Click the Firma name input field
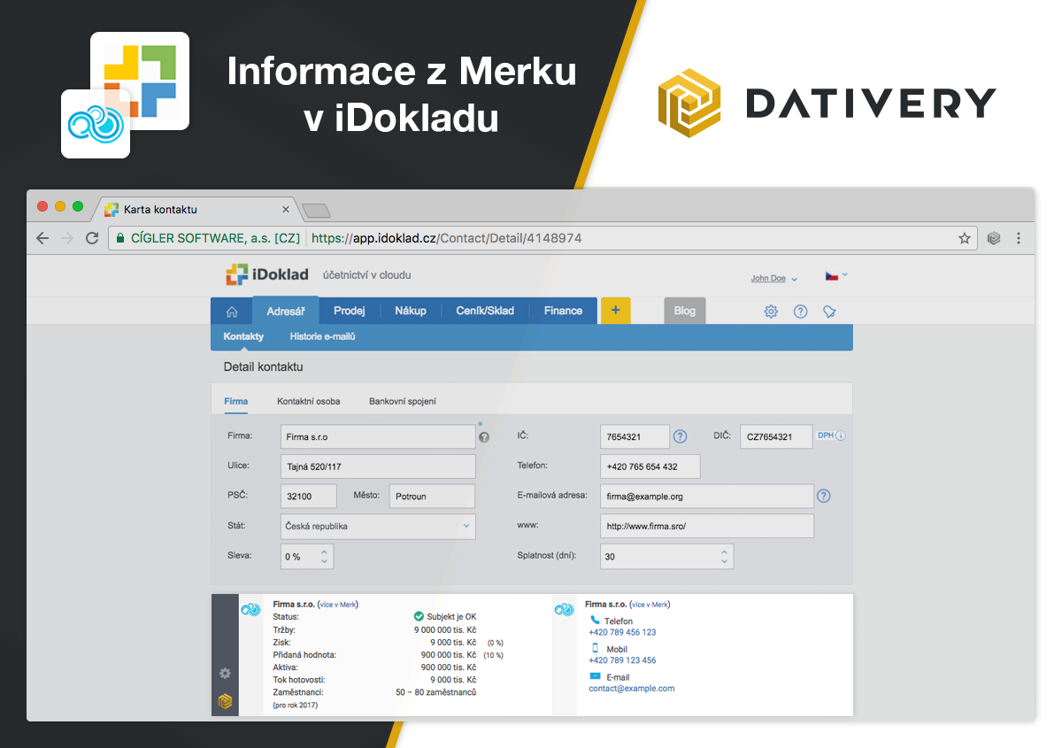1062x748 pixels. click(378, 436)
